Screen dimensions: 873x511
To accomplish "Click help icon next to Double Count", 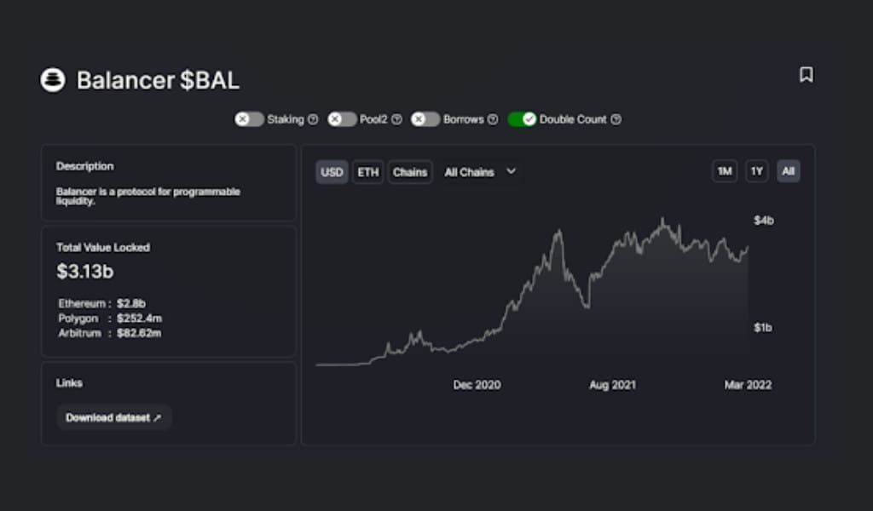I will [616, 119].
